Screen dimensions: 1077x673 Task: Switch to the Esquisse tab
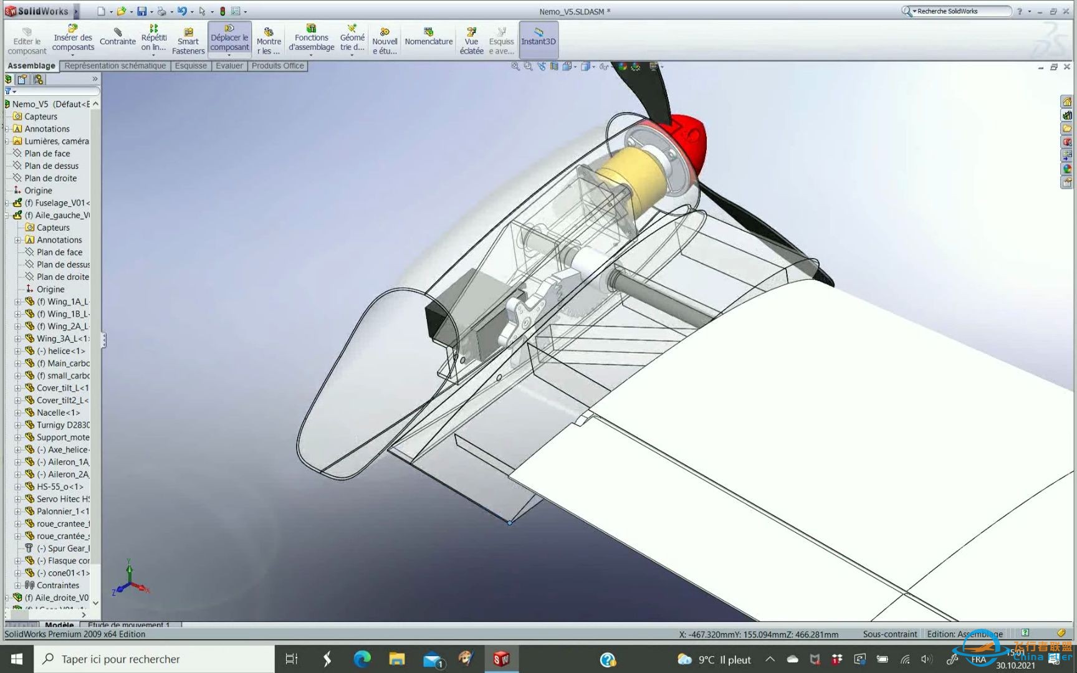coord(191,65)
